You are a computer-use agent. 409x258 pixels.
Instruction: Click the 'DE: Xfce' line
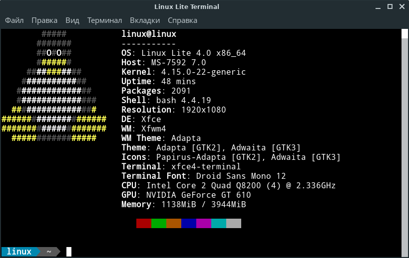point(141,119)
